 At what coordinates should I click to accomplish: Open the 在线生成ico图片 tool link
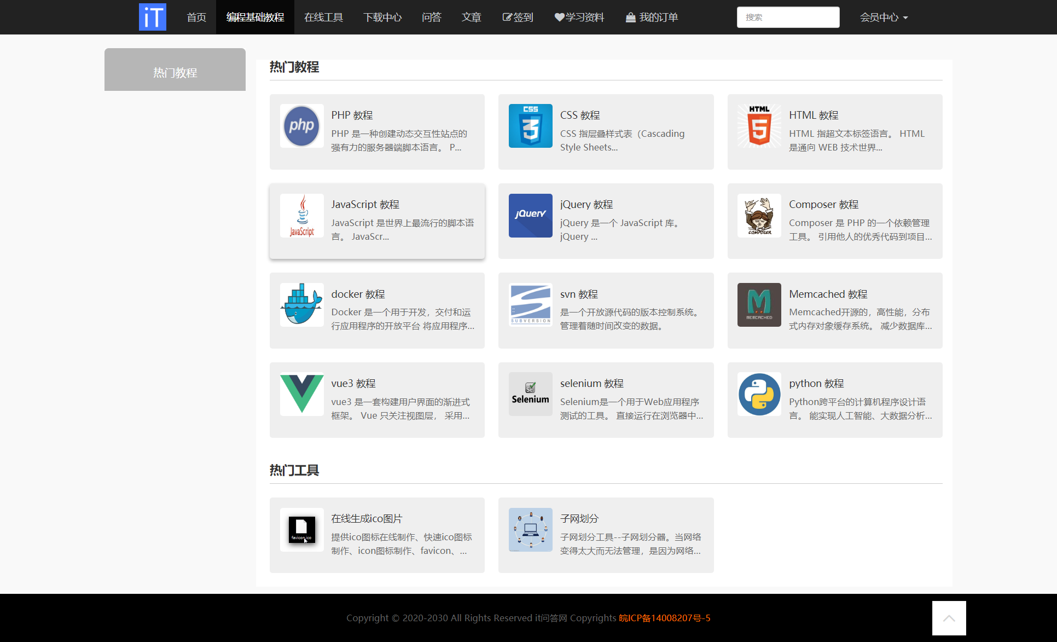tap(367, 518)
